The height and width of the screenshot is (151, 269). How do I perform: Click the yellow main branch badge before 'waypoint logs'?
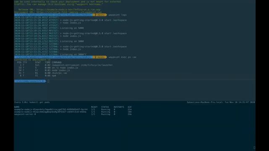100,15
